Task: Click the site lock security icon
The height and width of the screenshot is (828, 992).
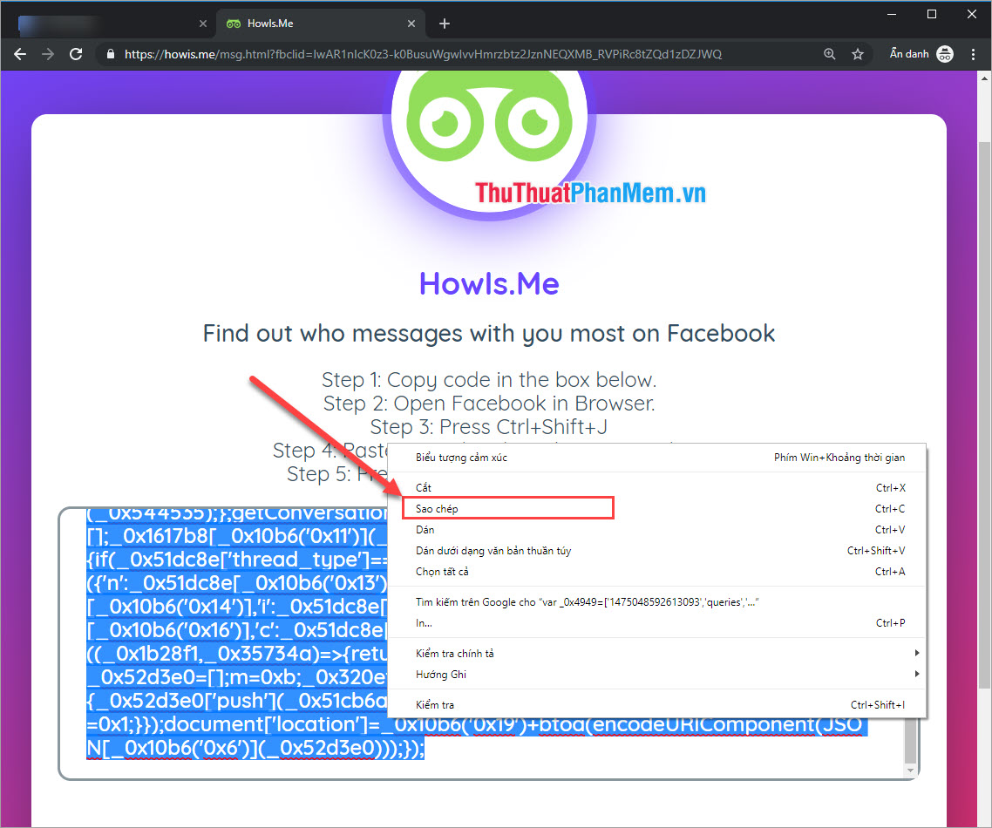Action: (x=110, y=54)
